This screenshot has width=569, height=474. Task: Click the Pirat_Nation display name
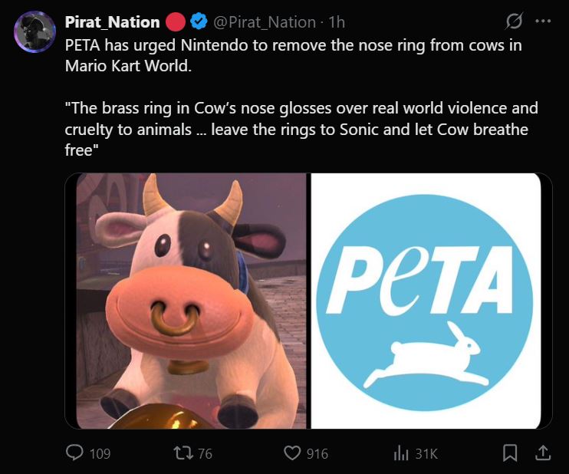(x=112, y=22)
